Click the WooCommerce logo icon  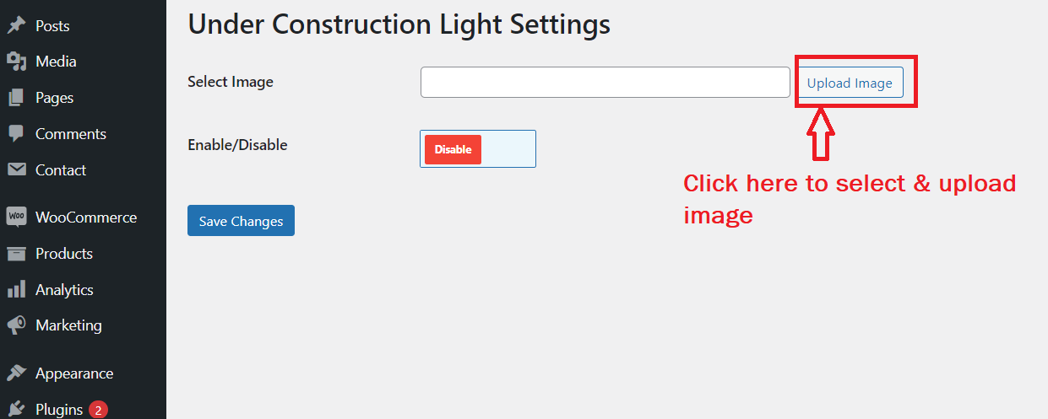click(16, 217)
